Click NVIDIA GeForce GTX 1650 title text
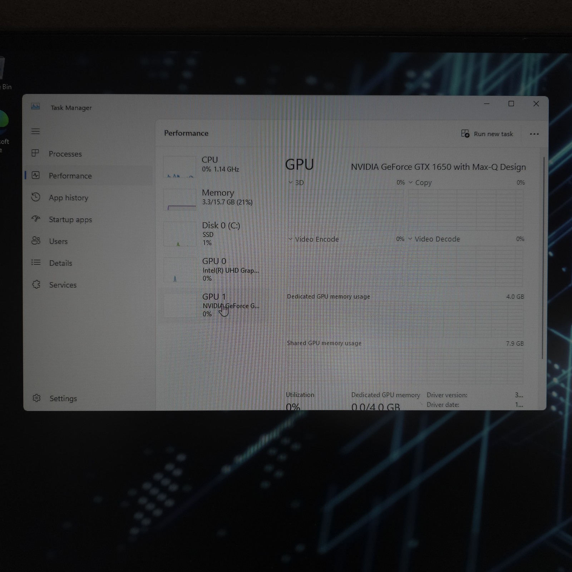572x572 pixels. (438, 167)
